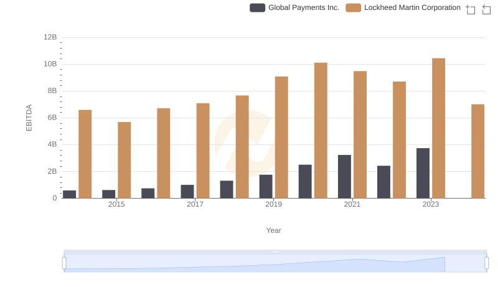The width and height of the screenshot is (498, 287).
Task: Click the x-axis label 2019
Action: coord(273,204)
